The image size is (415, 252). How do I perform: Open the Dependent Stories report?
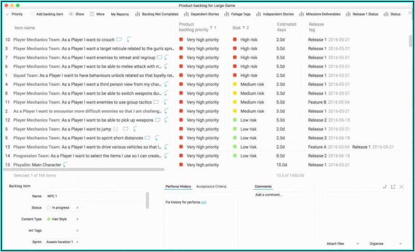(x=201, y=14)
